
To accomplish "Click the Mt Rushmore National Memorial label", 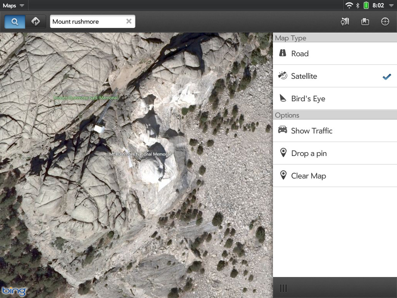I will [140, 154].
